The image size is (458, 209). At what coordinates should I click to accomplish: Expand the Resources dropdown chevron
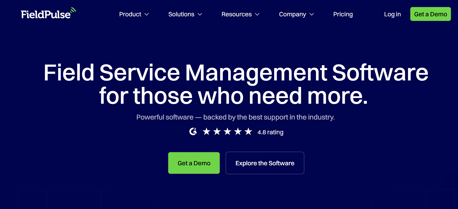257,14
